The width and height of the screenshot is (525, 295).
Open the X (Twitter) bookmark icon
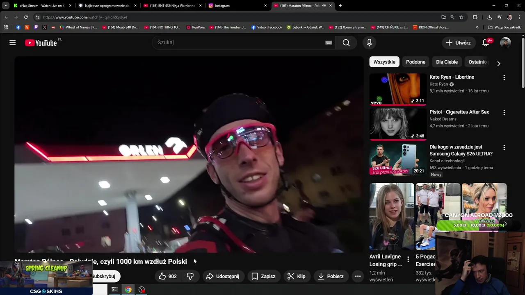44,27
